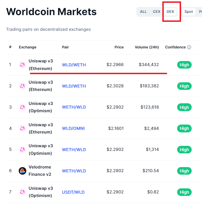Viewport: 202px width, 206px height.
Task: Select the DEX markets tab
Action: (x=170, y=12)
